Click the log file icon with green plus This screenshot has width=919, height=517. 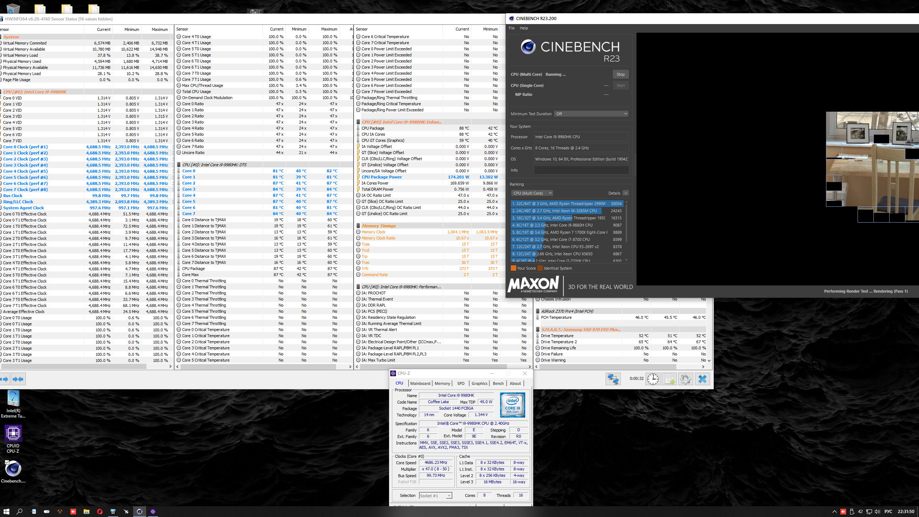click(669, 379)
